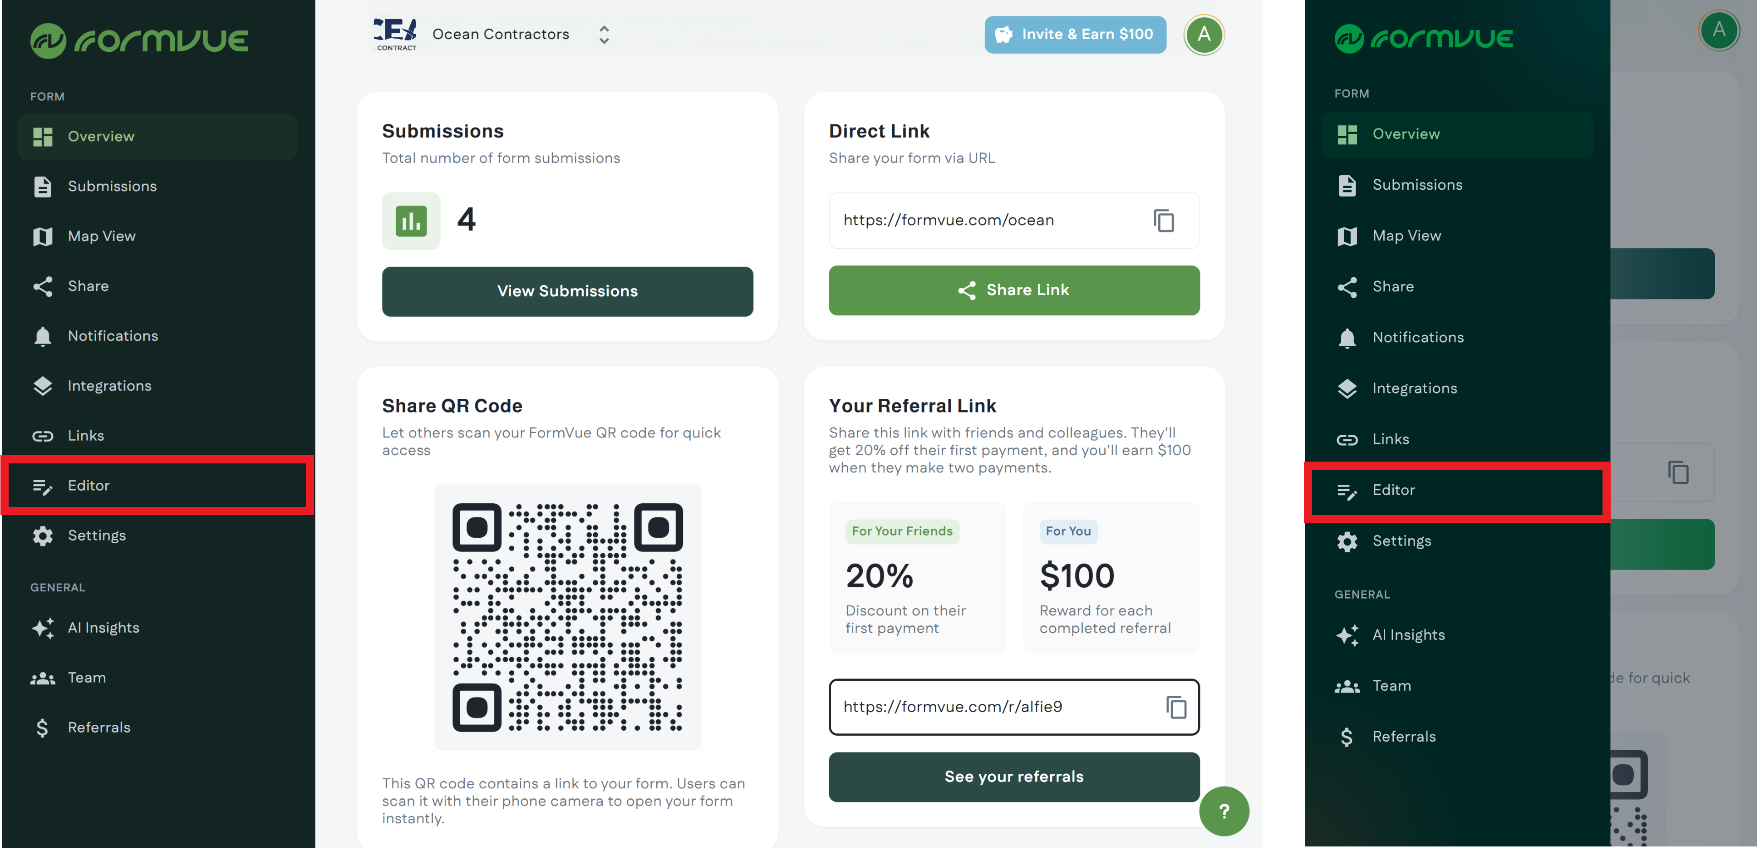Click the Notifications bell in the left sidebar
This screenshot has width=1760, height=851.
42,336
